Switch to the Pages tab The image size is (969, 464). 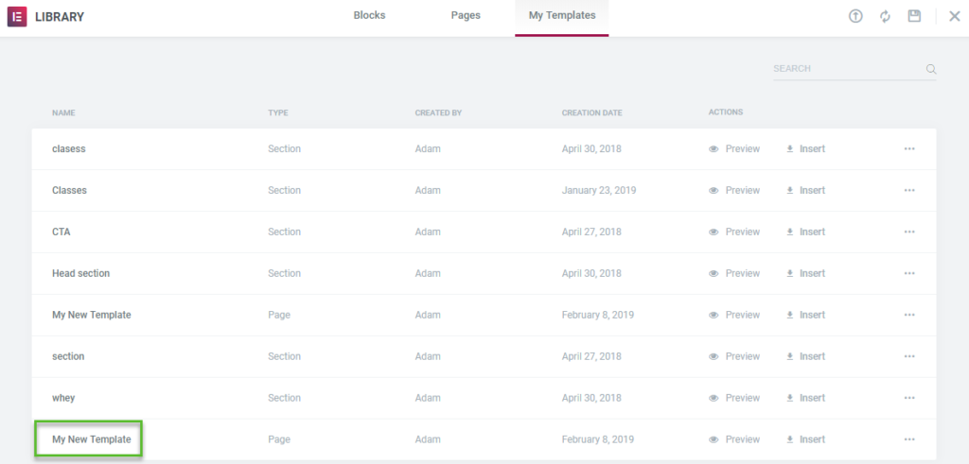coord(466,15)
